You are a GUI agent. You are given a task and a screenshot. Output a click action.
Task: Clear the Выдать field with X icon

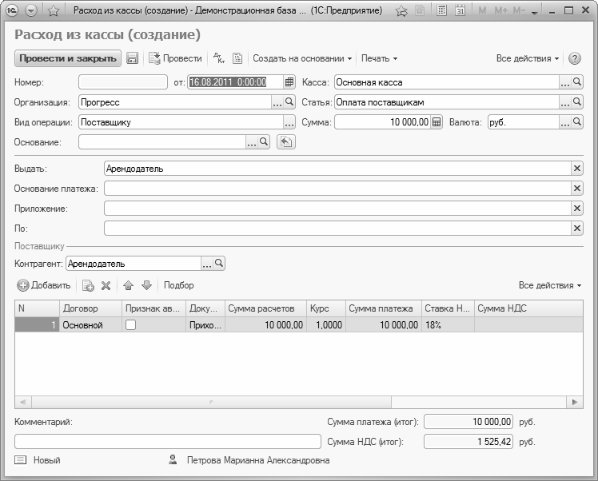(x=577, y=168)
